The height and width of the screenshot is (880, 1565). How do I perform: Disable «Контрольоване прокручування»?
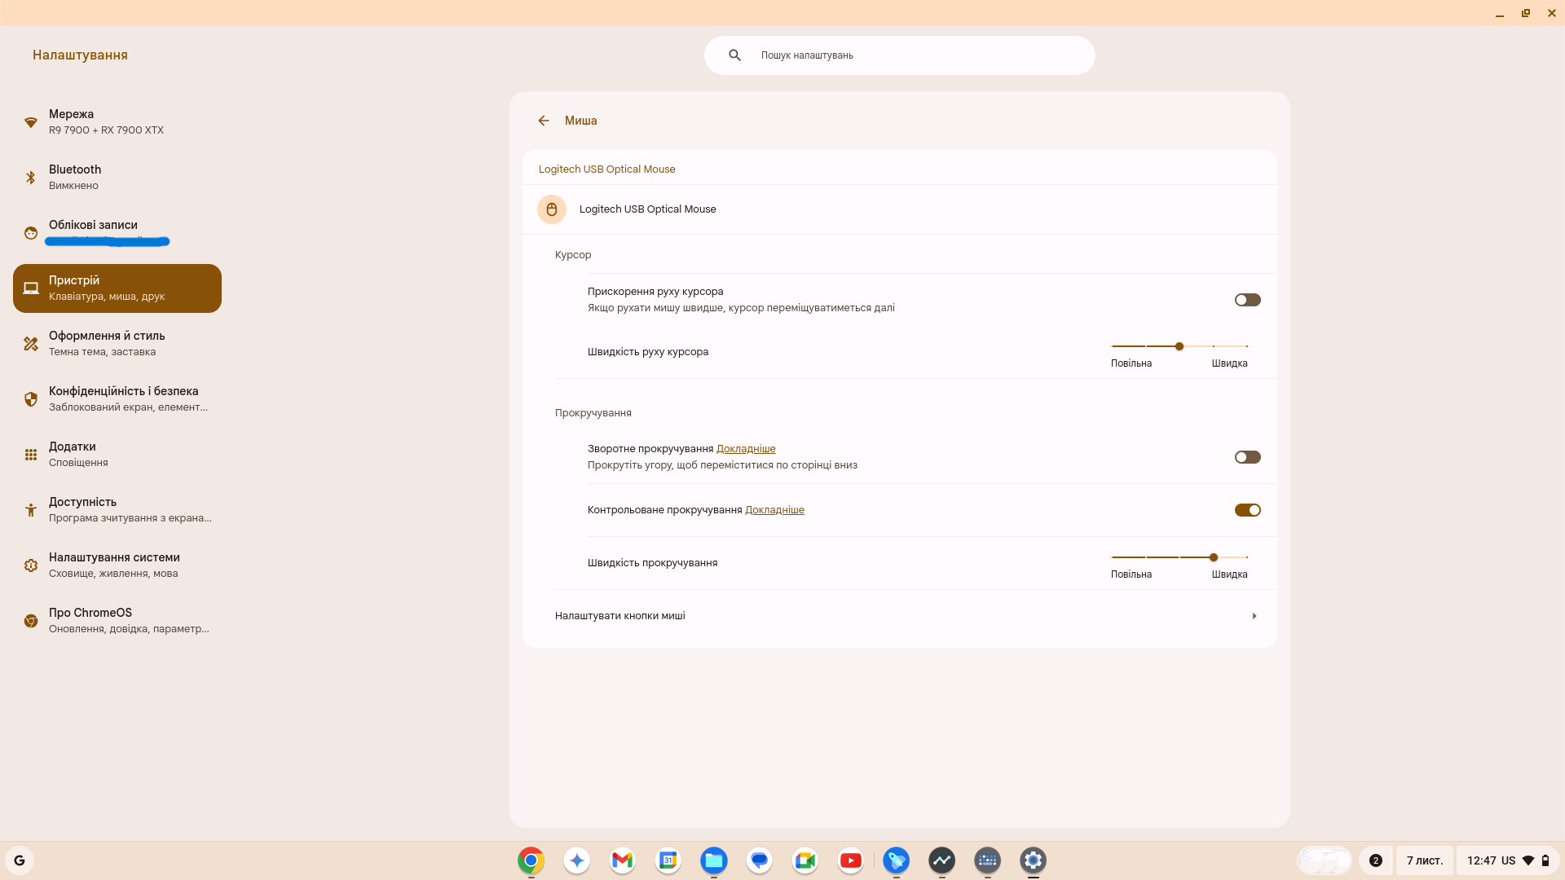click(x=1247, y=509)
